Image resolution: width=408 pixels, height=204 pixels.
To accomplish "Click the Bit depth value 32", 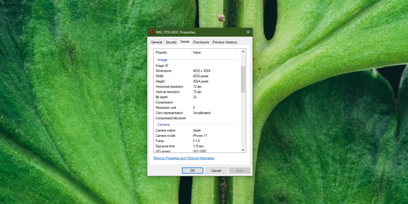I will point(194,97).
